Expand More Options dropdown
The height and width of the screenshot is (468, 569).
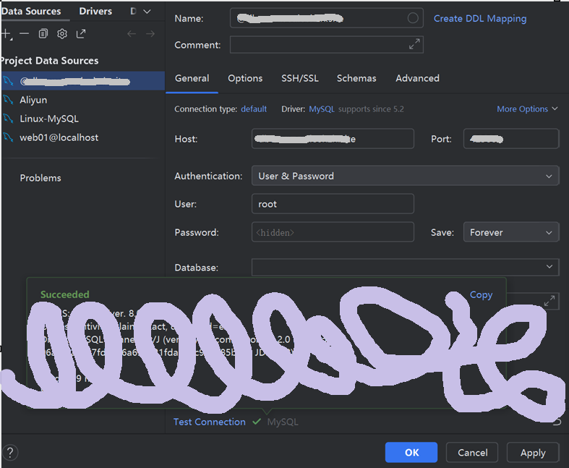(527, 109)
